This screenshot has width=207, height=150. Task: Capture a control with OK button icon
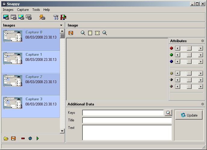[29, 17]
